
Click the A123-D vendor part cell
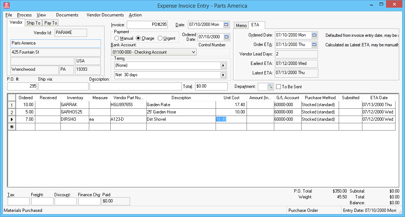coord(129,119)
